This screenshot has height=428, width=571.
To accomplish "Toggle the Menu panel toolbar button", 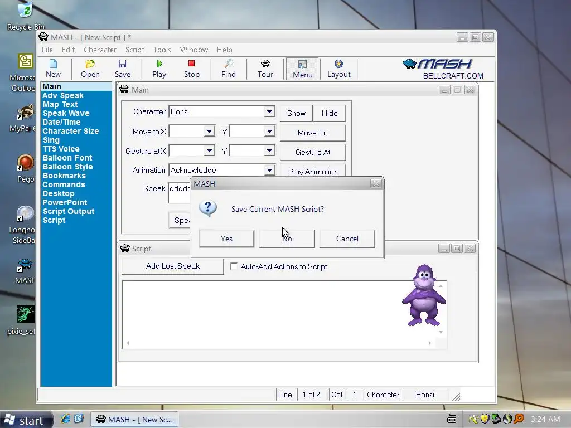I will (303, 69).
